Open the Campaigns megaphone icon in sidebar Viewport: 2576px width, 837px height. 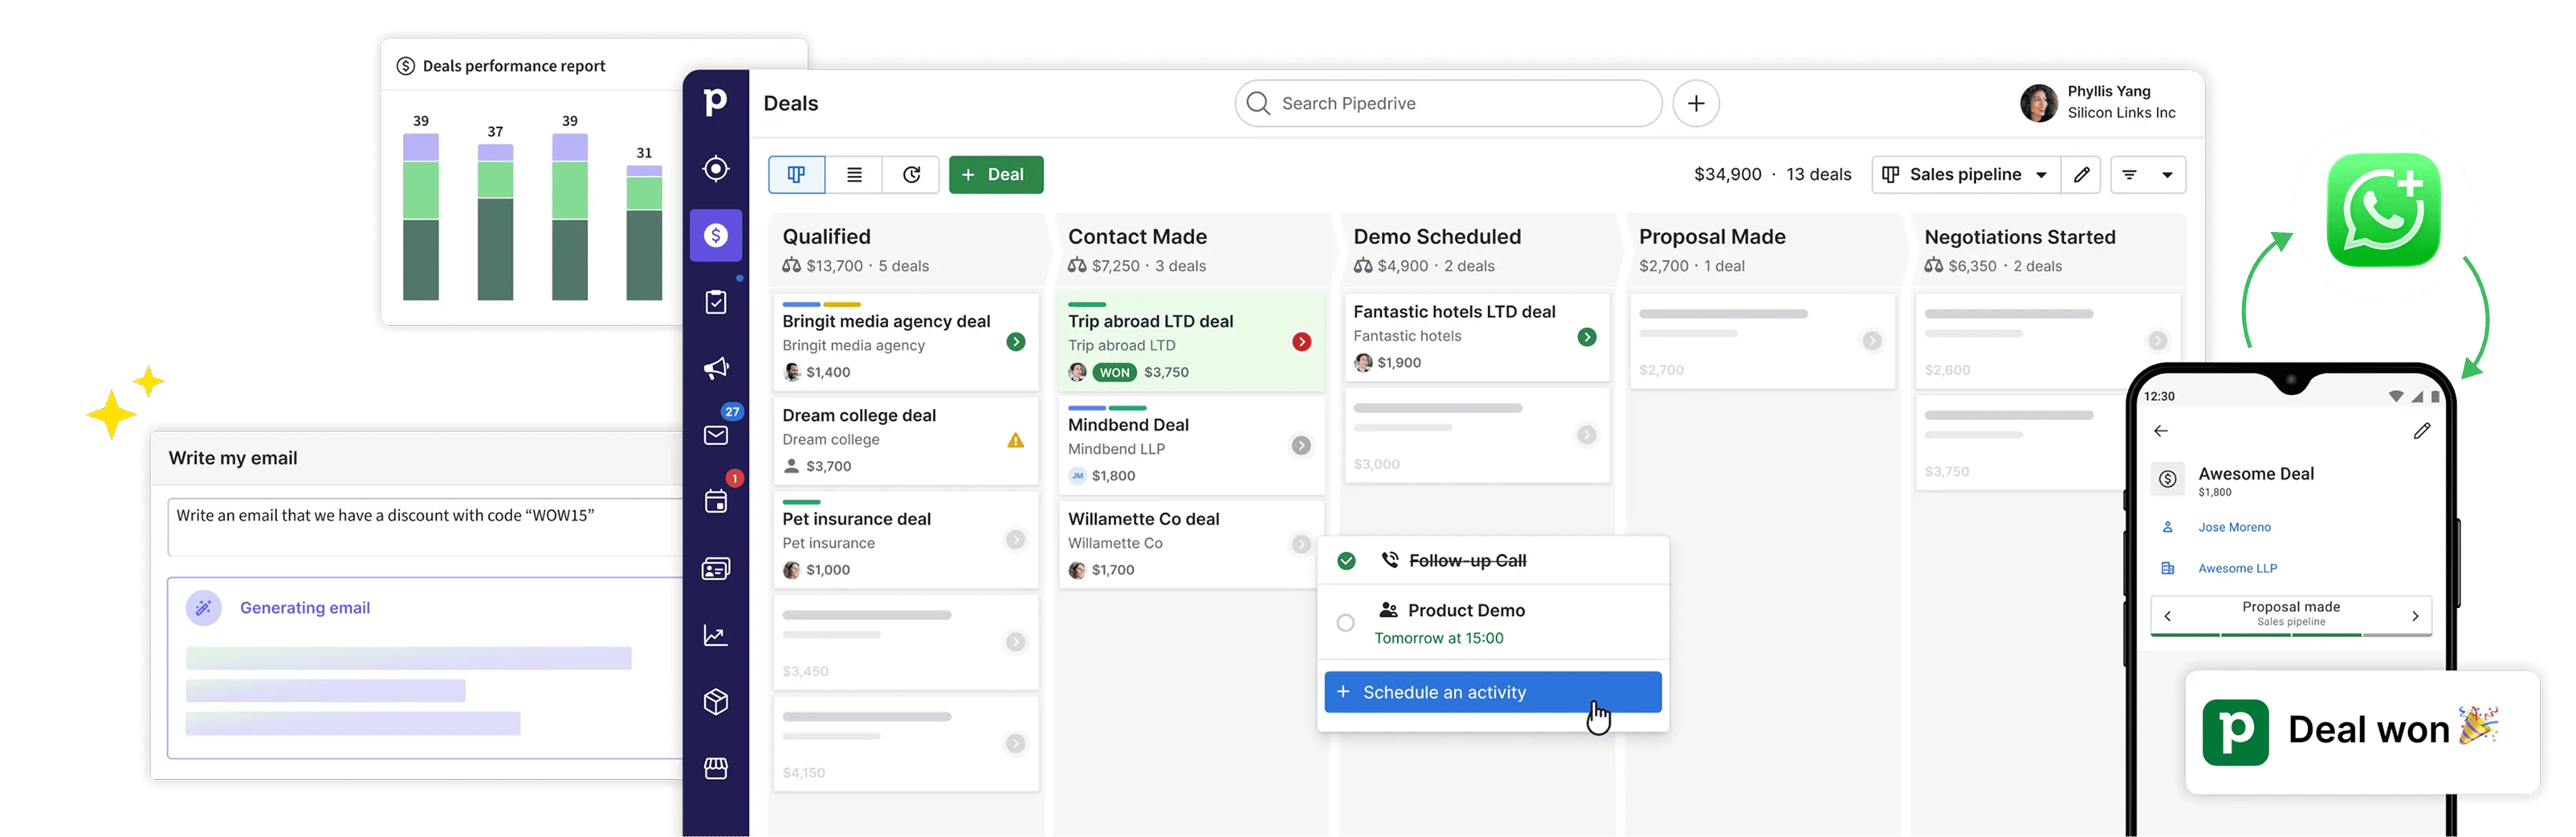click(715, 368)
